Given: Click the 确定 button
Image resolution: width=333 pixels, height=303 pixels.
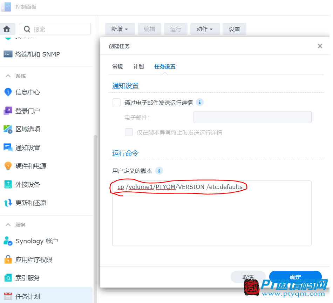Looking at the screenshot, I should pos(295,277).
